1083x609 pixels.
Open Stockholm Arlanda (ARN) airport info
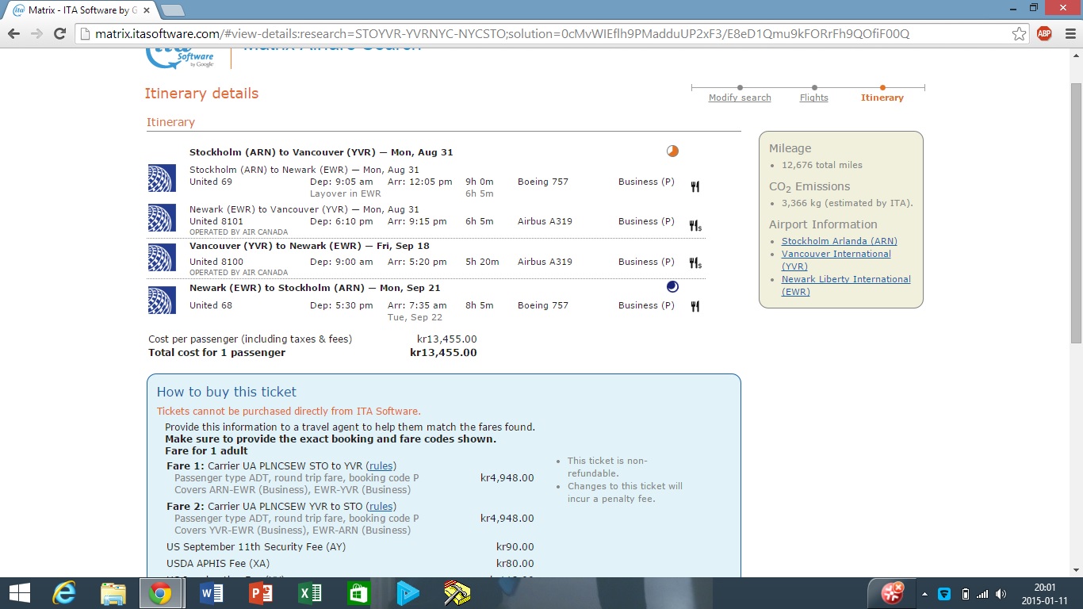pyautogui.click(x=839, y=241)
